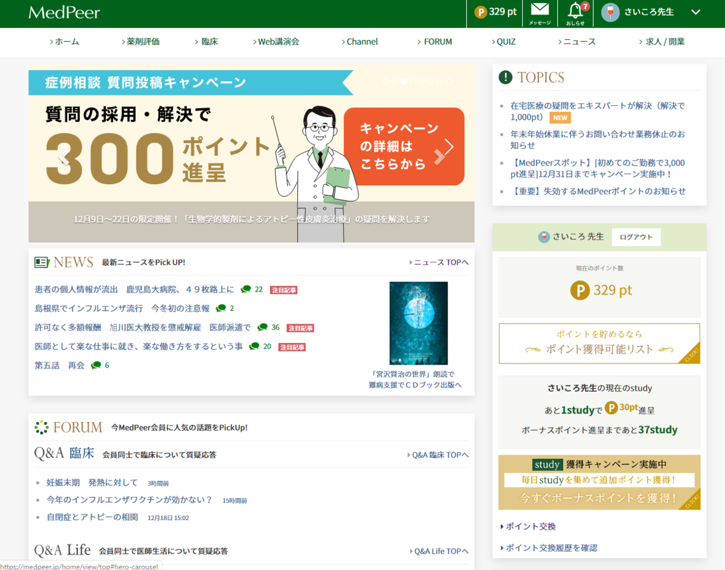The height and width of the screenshot is (570, 725).
Task: Open the 薬剤評価 nav menu
Action: 140,42
